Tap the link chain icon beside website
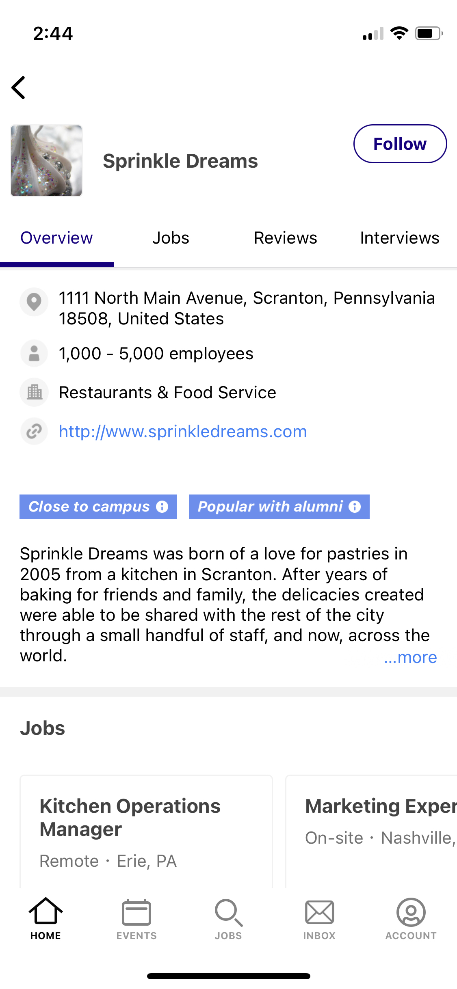Image resolution: width=457 pixels, height=989 pixels. point(34,431)
